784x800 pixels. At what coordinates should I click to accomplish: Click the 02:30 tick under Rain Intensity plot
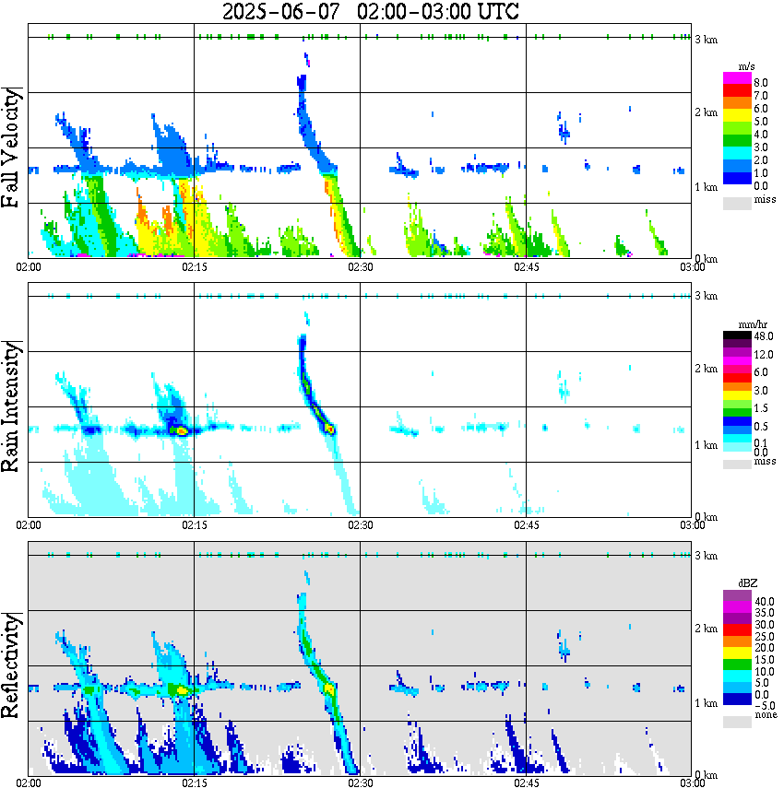pos(361,525)
